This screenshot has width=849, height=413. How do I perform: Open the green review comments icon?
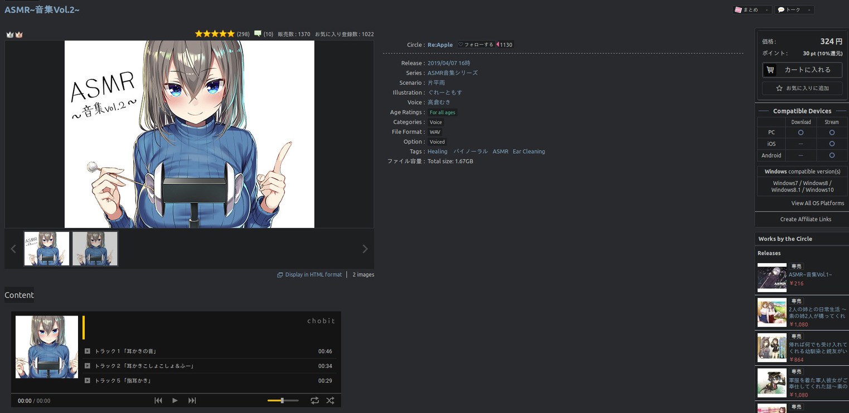tap(258, 34)
